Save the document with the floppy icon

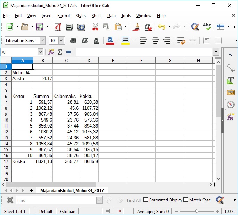(40, 27)
